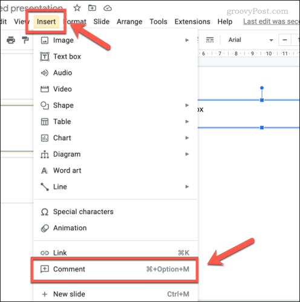Click the Word art letter icon
Screen dimensions: 300x302
[44, 171]
